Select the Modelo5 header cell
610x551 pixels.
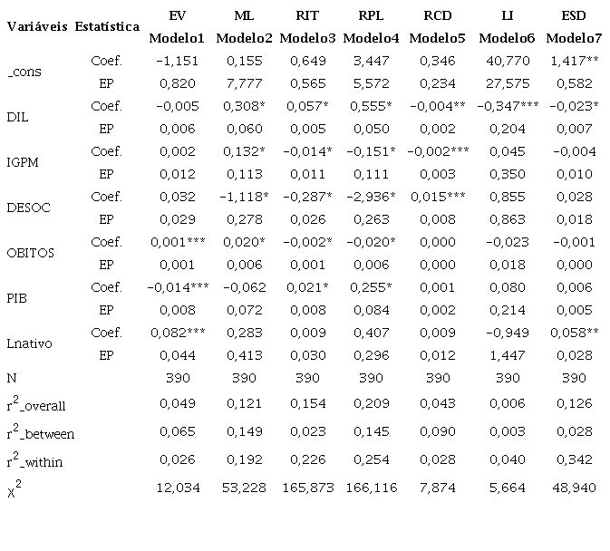(438, 38)
